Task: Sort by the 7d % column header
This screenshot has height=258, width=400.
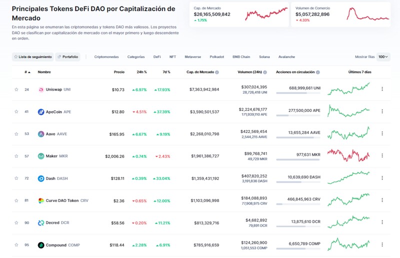Action: [166, 72]
